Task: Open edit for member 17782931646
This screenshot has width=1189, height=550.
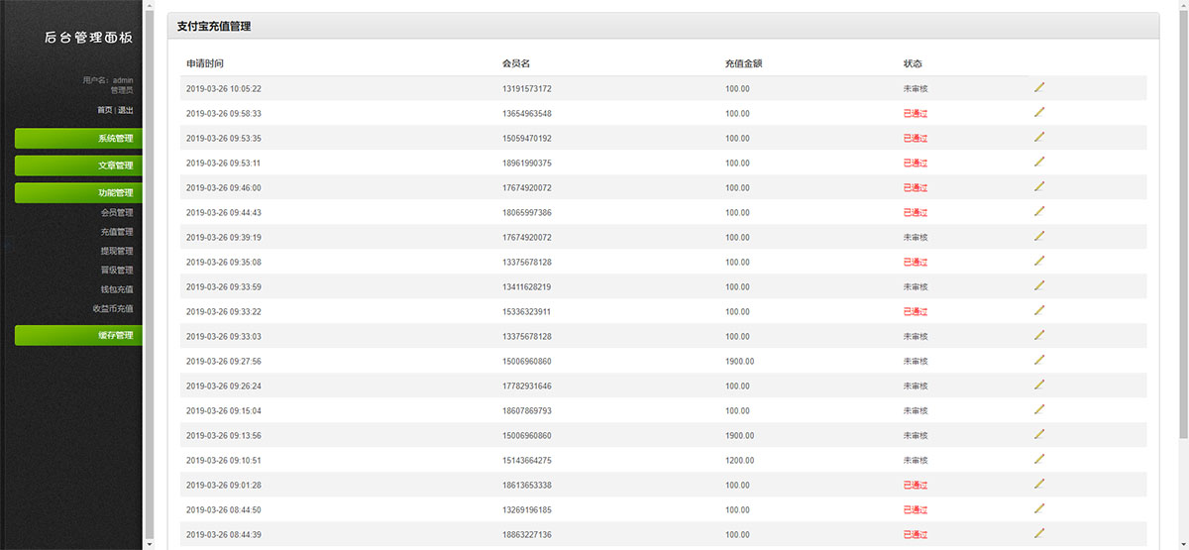Action: click(x=1039, y=385)
